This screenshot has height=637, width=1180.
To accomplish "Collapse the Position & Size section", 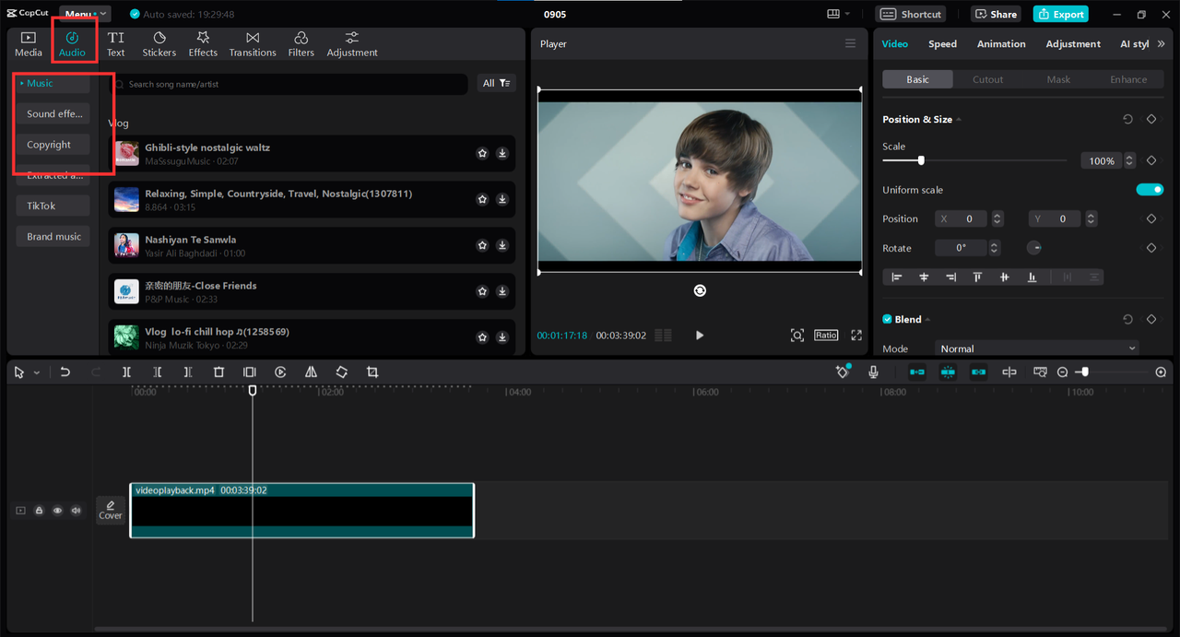I will point(960,119).
